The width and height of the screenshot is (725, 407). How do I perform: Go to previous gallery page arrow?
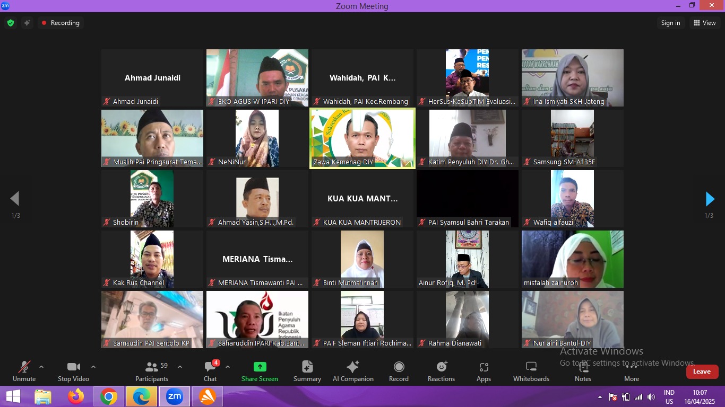15,199
